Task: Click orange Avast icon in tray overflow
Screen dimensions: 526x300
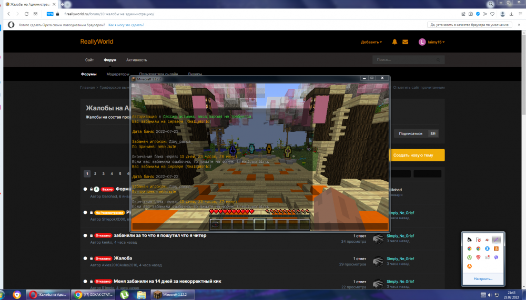Action: coord(469,266)
